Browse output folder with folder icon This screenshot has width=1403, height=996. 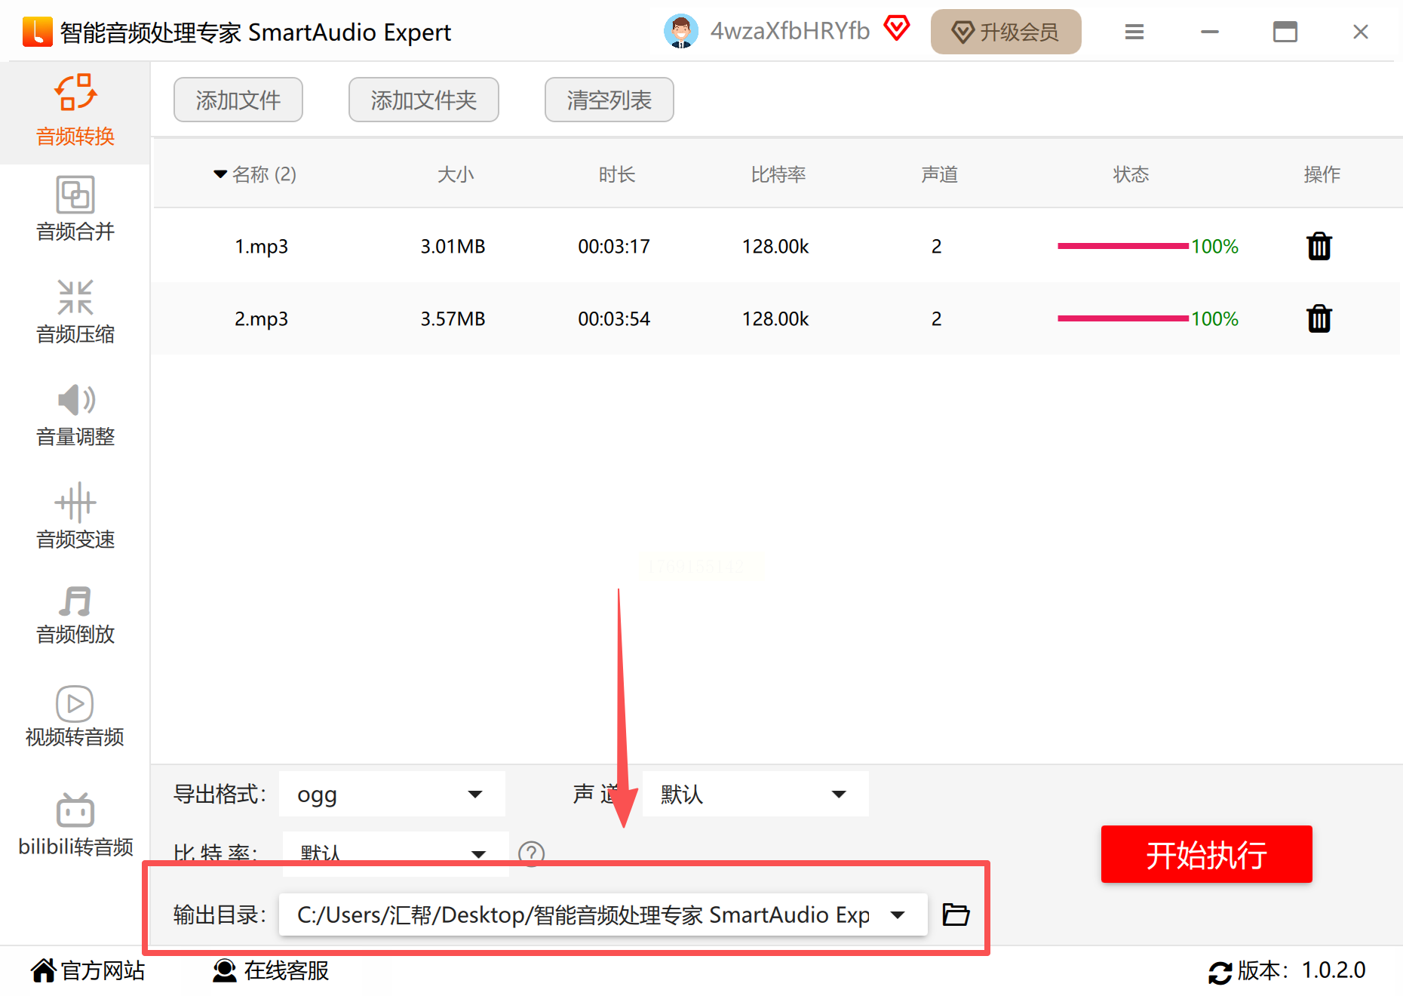pyautogui.click(x=956, y=915)
